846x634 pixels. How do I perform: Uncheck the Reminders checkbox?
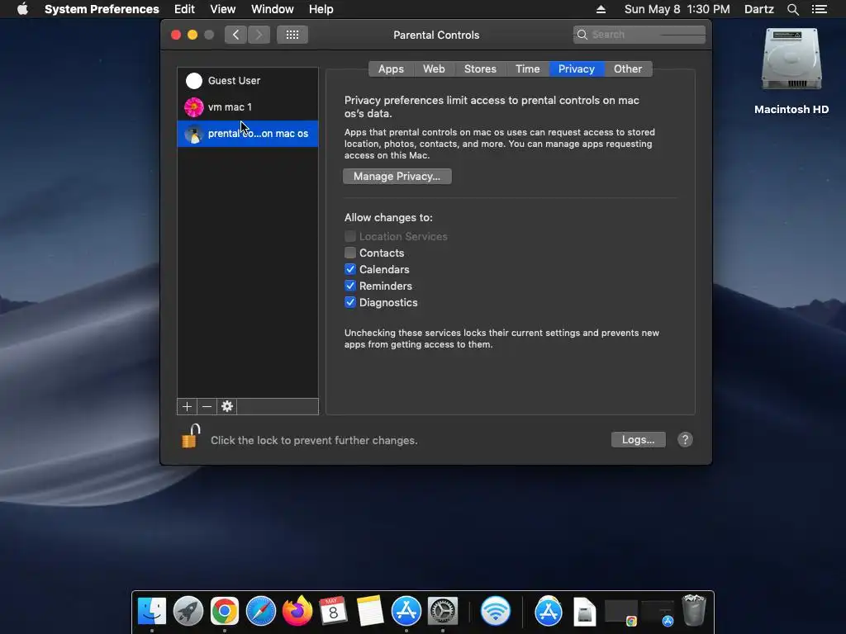350,286
